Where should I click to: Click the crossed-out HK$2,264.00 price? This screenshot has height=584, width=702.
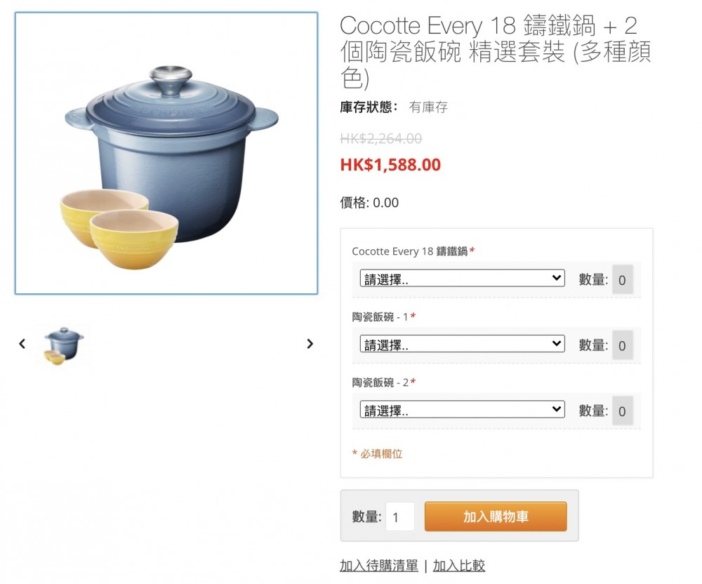pyautogui.click(x=381, y=138)
